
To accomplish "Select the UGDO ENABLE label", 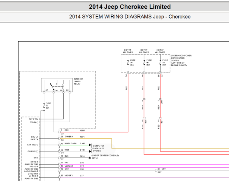I will coord(31,171).
